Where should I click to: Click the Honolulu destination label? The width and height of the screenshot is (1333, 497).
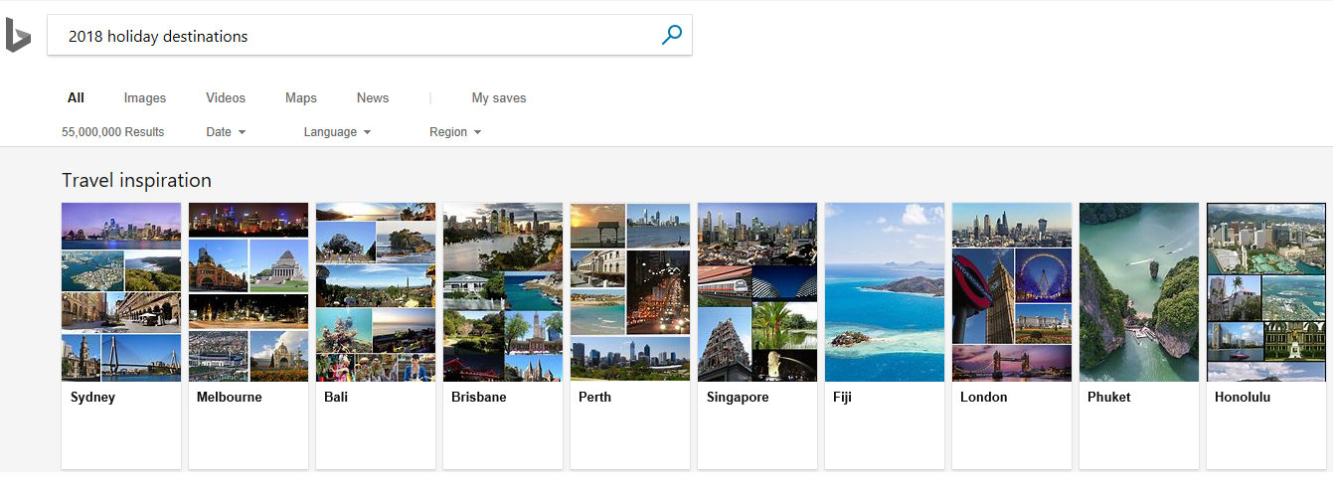click(1243, 398)
